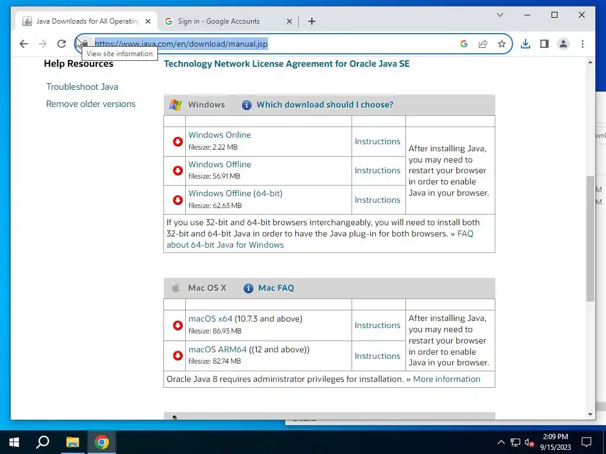This screenshot has height=454, width=606.
Task: Open Which download should I choose? link
Action: 325,105
